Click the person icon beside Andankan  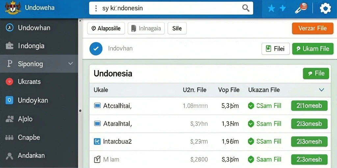pos(10,156)
